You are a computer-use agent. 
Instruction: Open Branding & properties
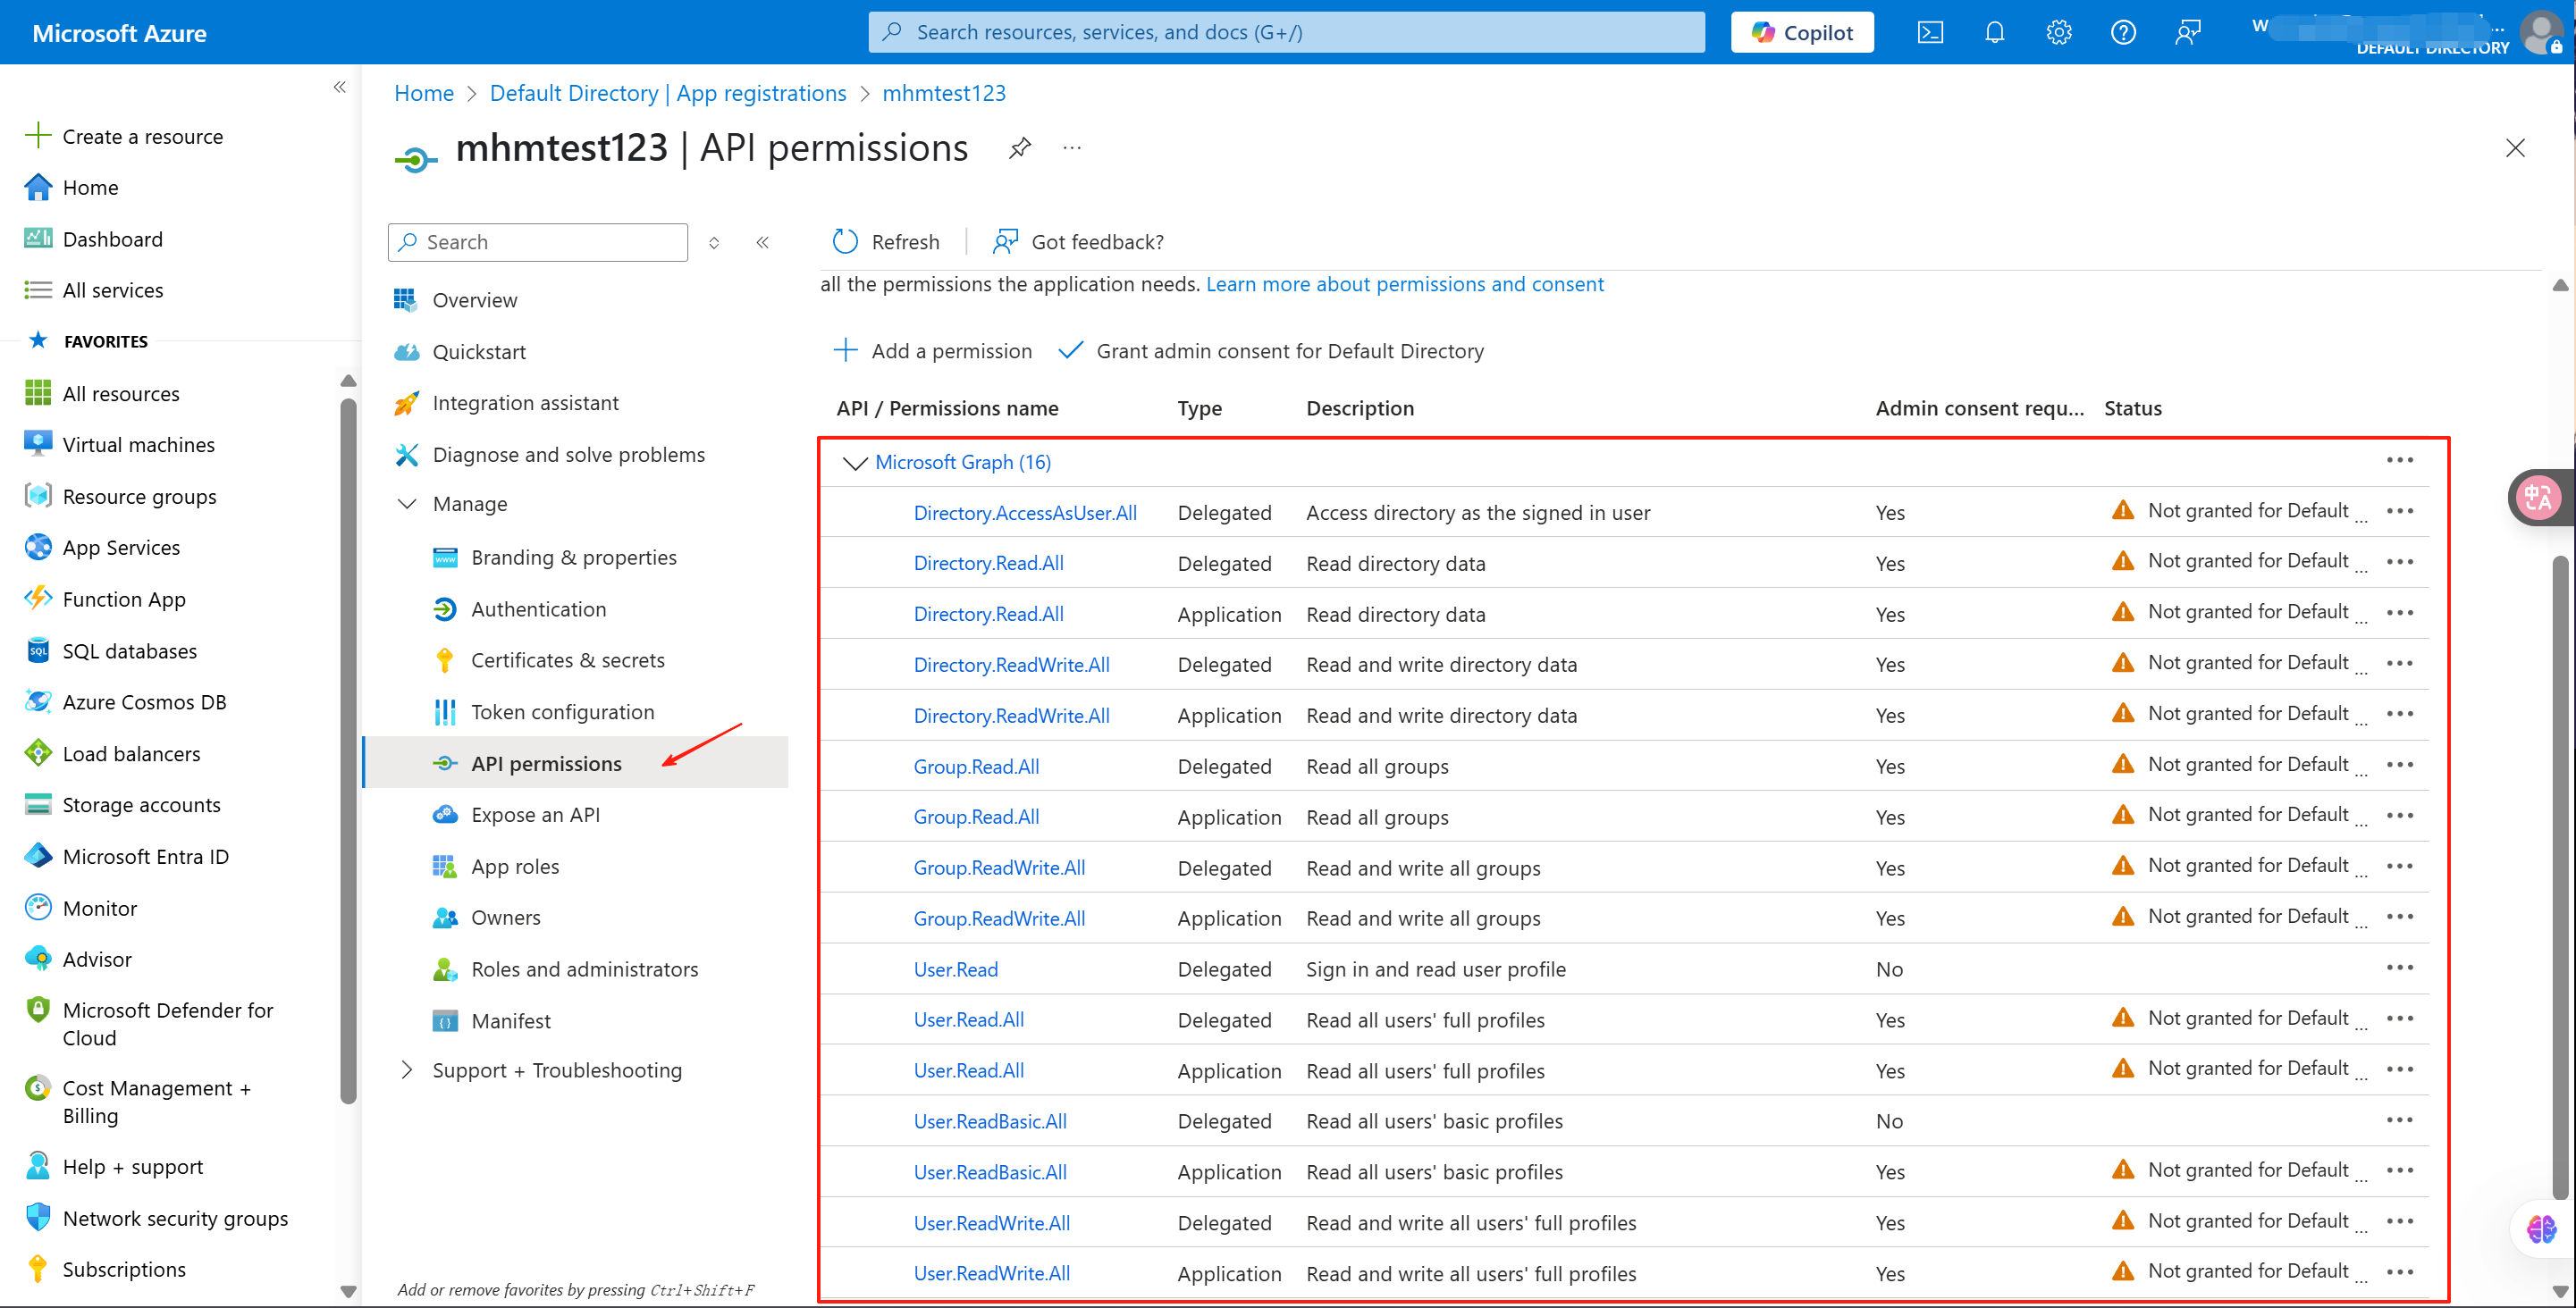pos(573,558)
